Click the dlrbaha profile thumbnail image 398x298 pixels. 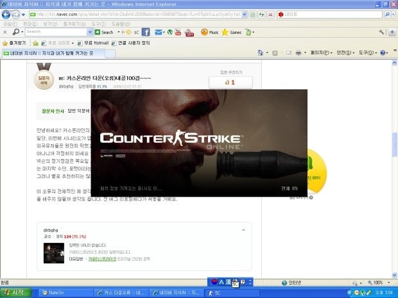click(53, 252)
